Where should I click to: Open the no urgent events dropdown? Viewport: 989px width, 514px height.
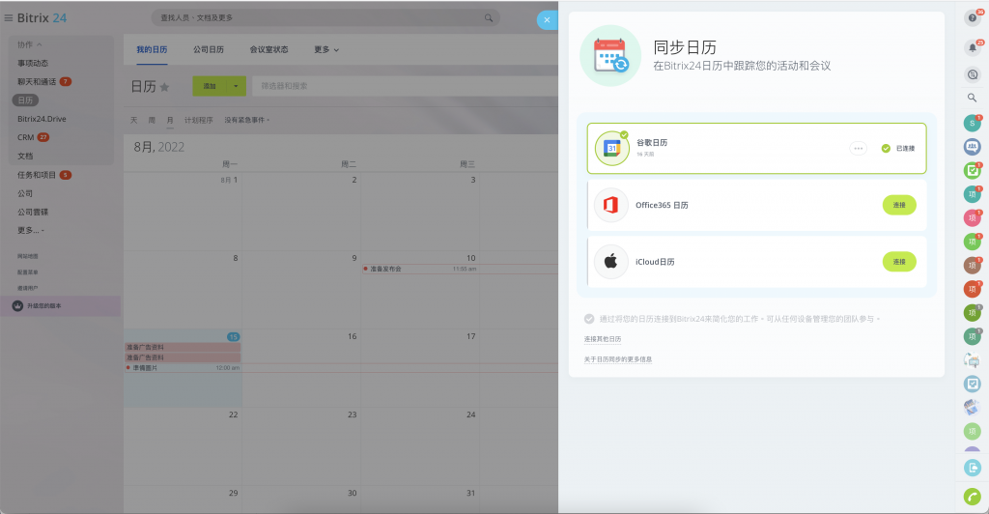(x=246, y=120)
